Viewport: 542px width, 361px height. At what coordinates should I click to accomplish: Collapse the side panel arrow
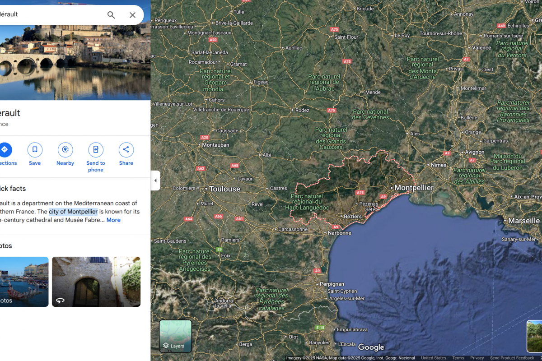(155, 180)
